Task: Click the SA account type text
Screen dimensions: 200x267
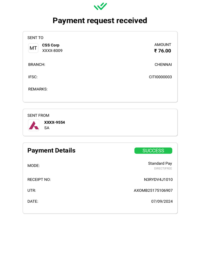Action: [47, 128]
